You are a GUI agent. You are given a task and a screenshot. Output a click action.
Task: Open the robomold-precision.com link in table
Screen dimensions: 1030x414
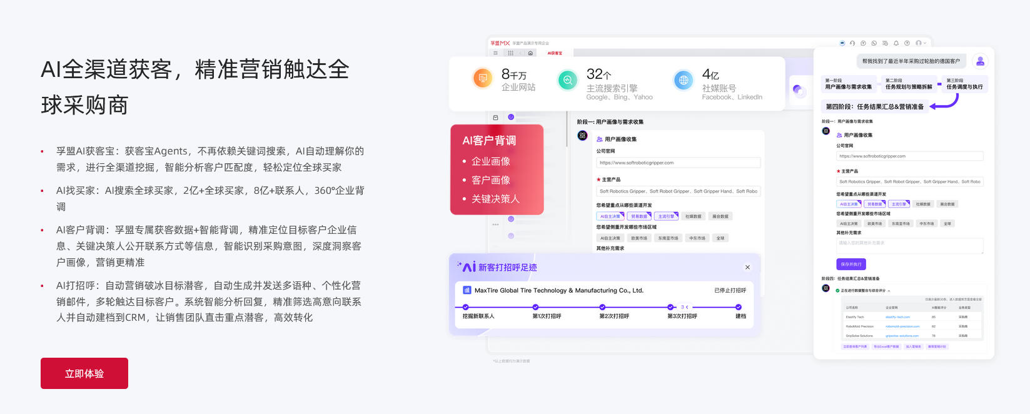pyautogui.click(x=902, y=326)
